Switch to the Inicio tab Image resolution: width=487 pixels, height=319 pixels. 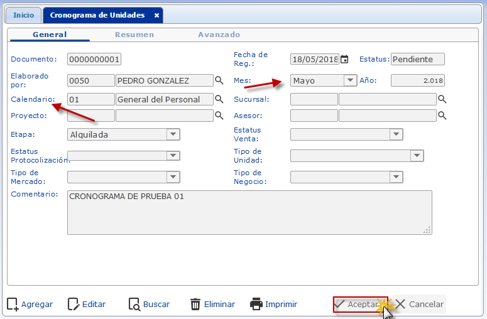(23, 15)
